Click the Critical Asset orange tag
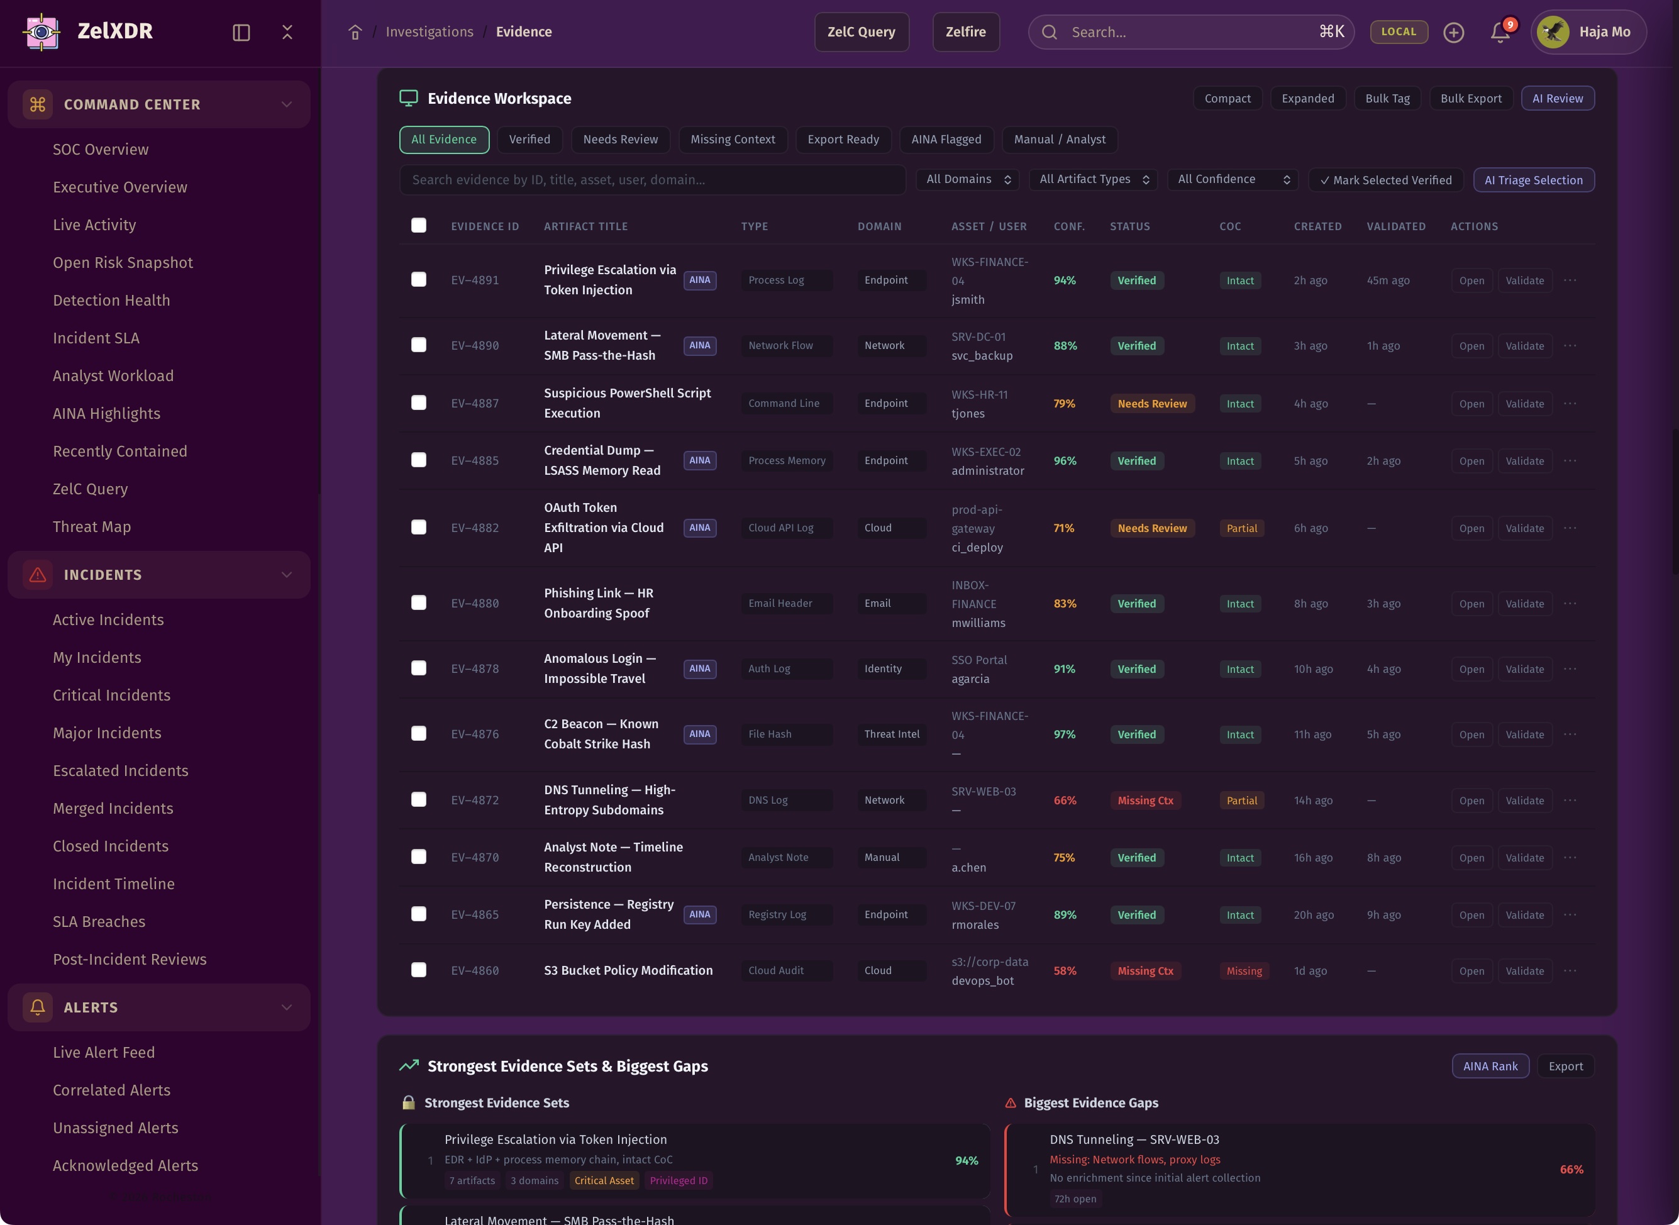This screenshot has height=1225, width=1679. point(604,1180)
